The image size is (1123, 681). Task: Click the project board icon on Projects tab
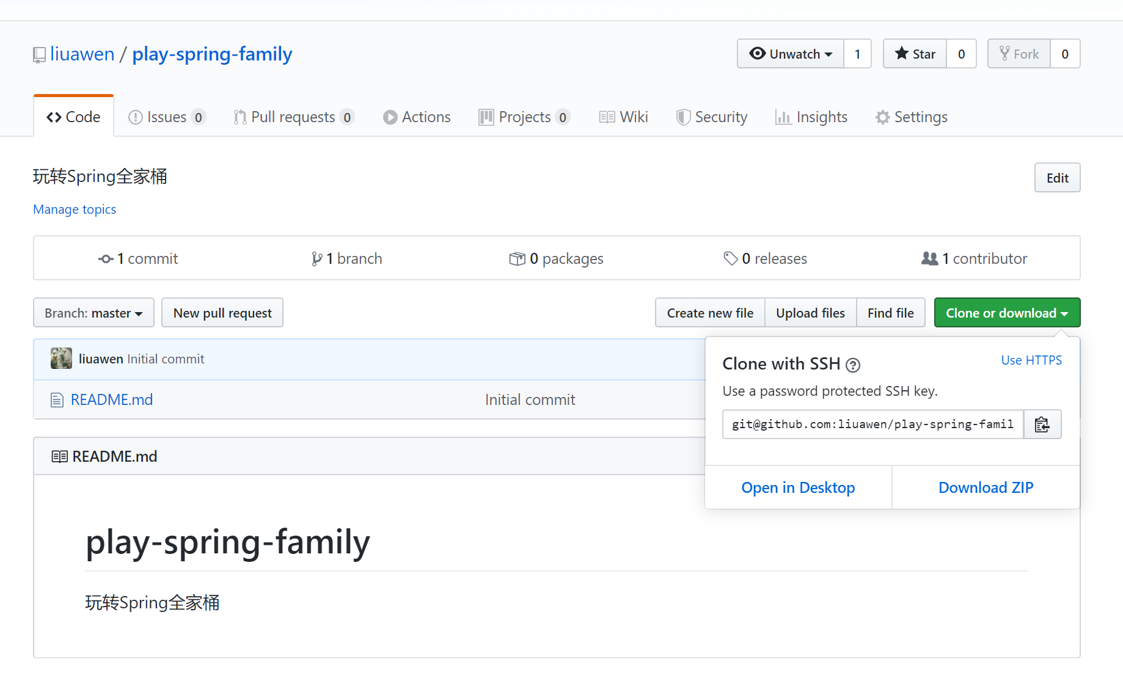[486, 117]
